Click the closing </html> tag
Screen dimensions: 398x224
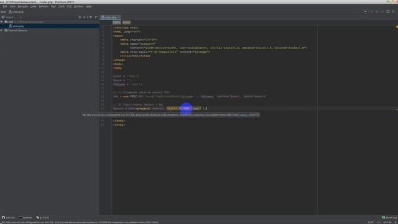[x=119, y=125]
